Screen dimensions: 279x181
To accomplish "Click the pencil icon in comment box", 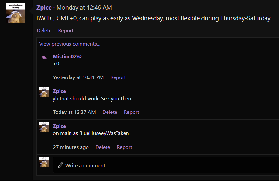I will (x=60, y=165).
